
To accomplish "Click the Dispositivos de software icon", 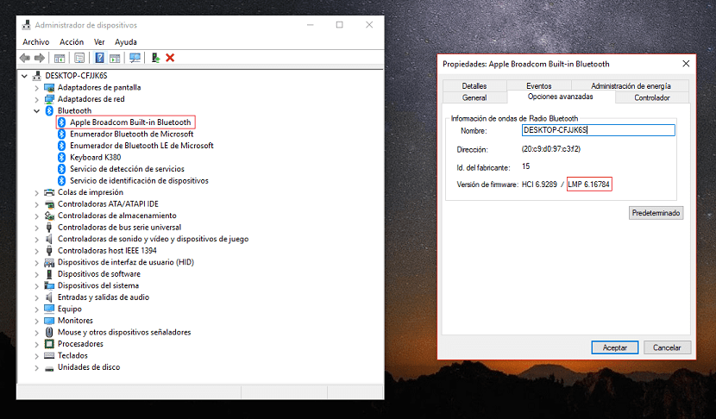I will point(49,274).
